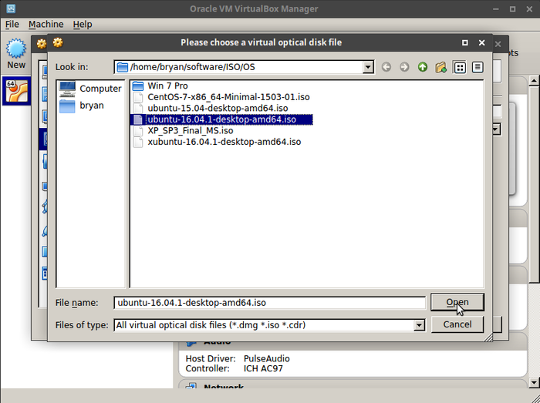Click the Network section icon
The height and width of the screenshot is (403, 540).
(191, 387)
